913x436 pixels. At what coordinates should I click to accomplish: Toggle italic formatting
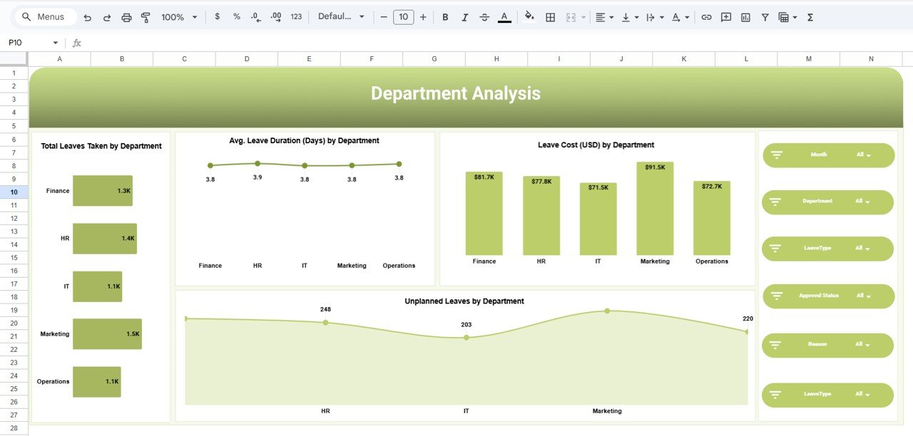coord(464,16)
